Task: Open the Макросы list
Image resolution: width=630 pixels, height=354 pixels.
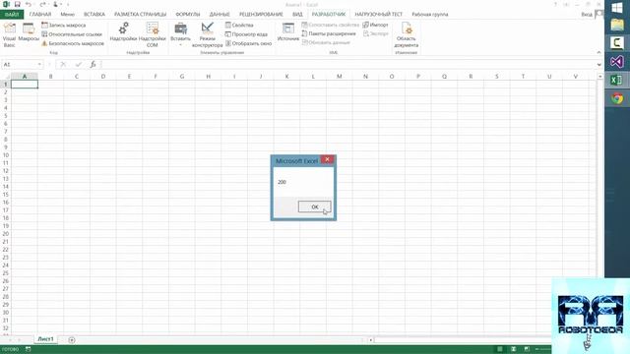Action: (x=29, y=32)
